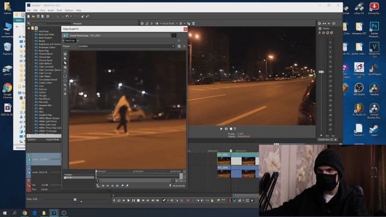Toggle ignore event grouping
The width and height of the screenshot is (386, 217).
click(252, 201)
